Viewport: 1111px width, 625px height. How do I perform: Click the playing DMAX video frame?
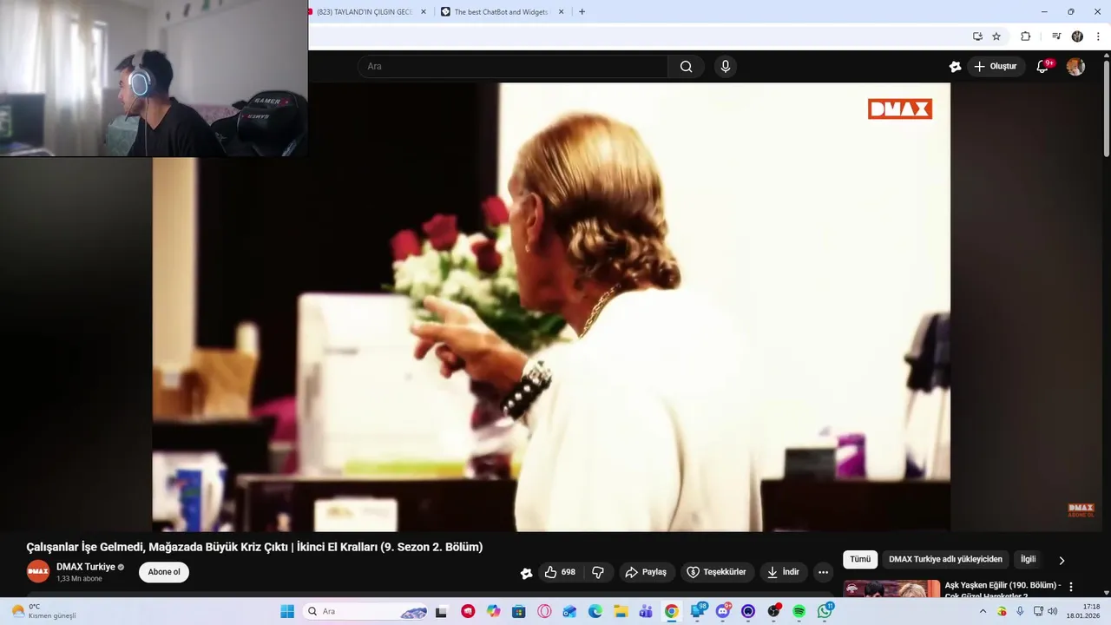tap(551, 306)
